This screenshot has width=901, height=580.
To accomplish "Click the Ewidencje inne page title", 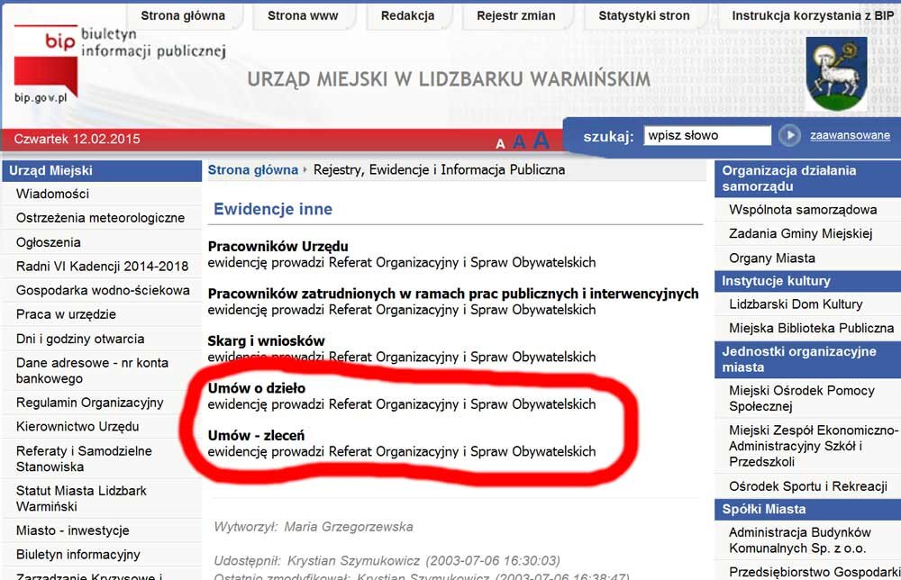I will tap(273, 209).
